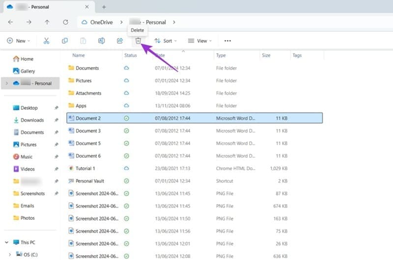Sort by the Status column header
The width and height of the screenshot is (393, 260).
pos(131,55)
